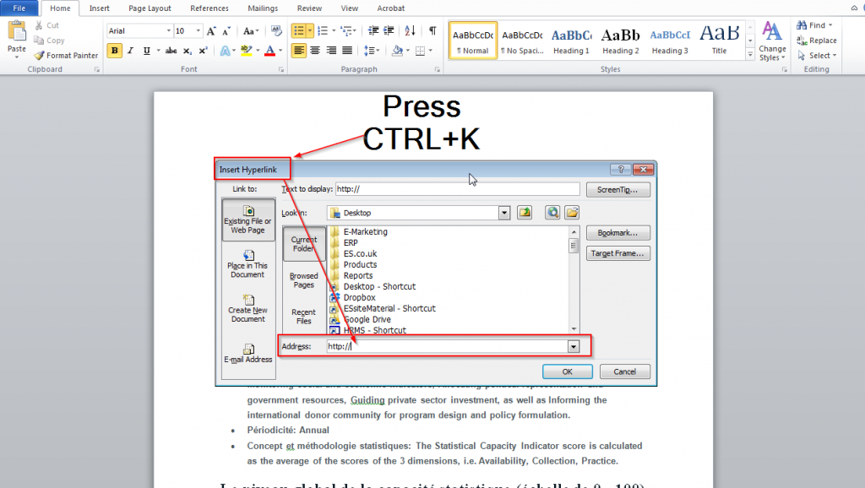The image size is (865, 488).
Task: Click the Browse for File folder icon
Action: [x=572, y=213]
